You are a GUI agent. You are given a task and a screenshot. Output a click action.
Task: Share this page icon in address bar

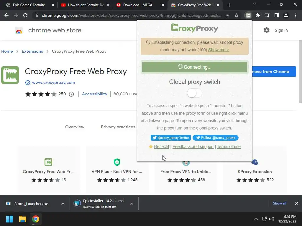(x=227, y=15)
